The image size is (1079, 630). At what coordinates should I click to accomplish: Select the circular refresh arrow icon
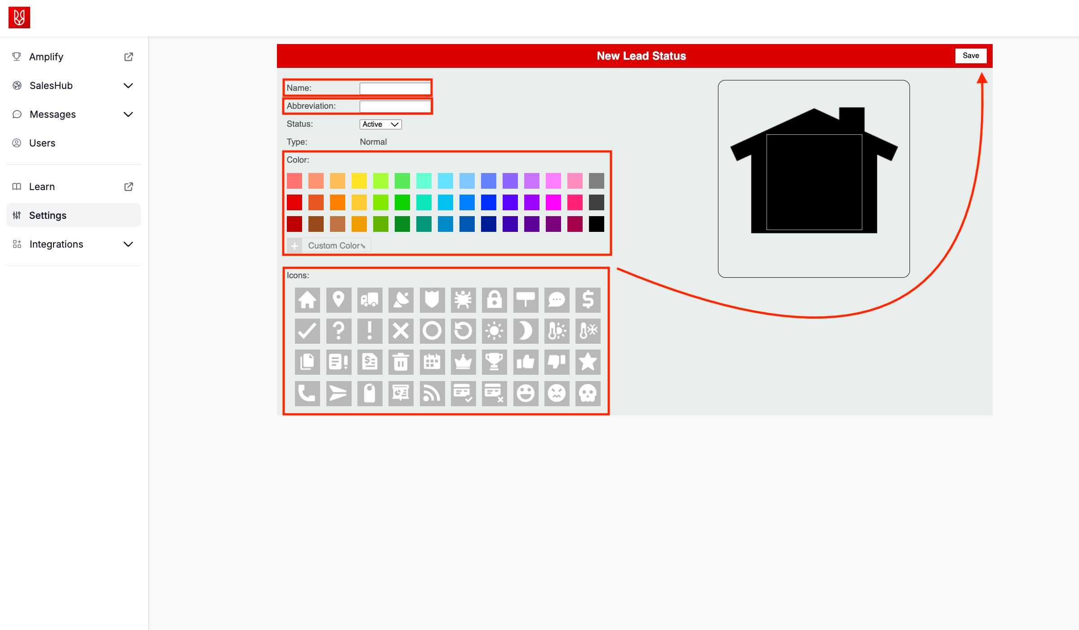tap(463, 331)
